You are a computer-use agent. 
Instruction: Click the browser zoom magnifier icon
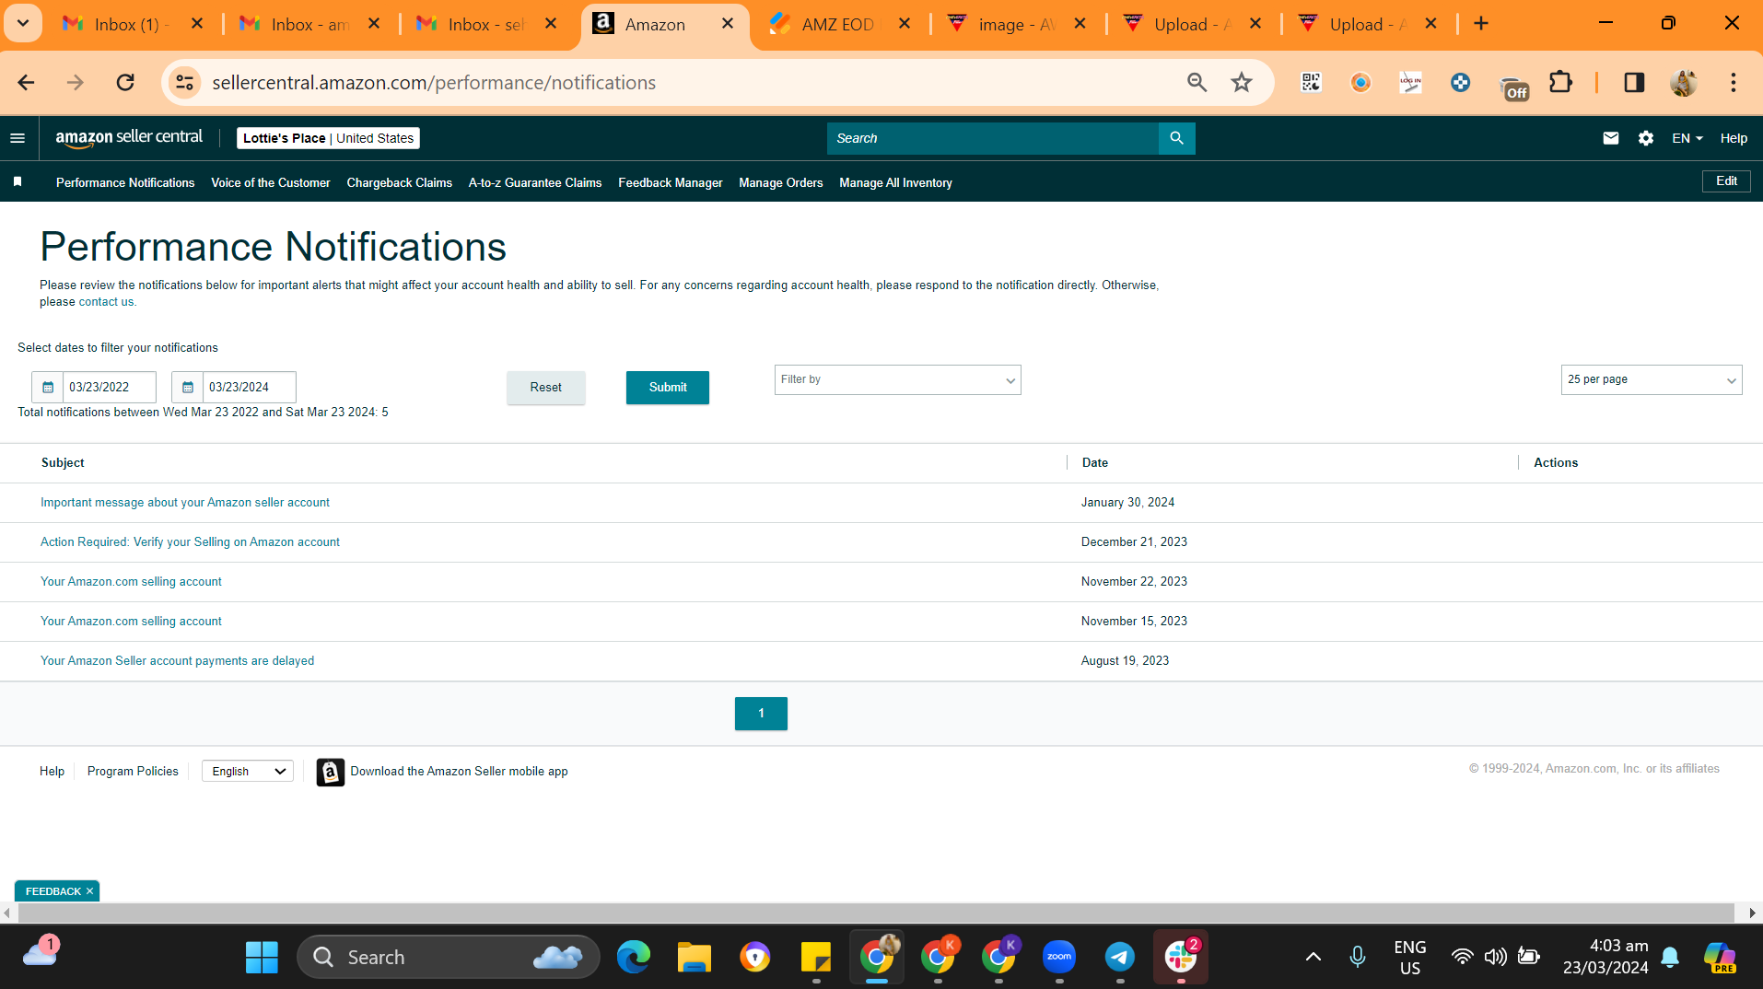tap(1197, 83)
